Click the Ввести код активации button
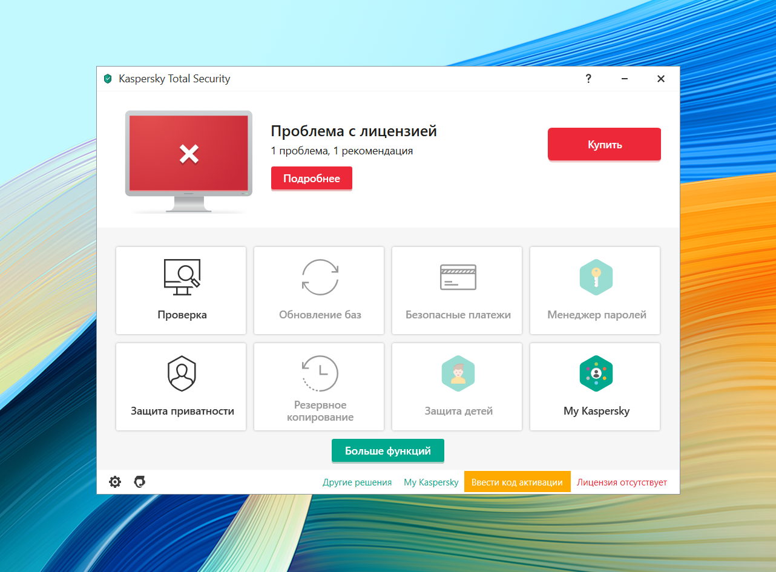This screenshot has width=776, height=572. (x=518, y=482)
